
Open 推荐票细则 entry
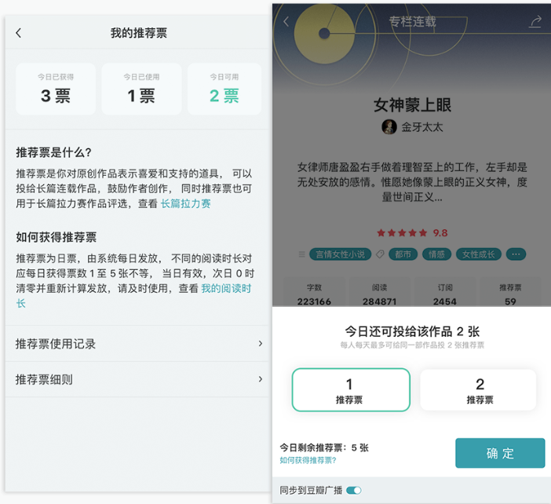(137, 379)
